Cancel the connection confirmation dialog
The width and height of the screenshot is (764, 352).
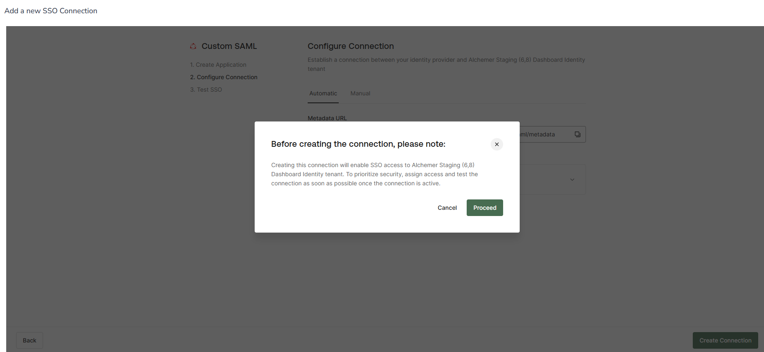447,208
